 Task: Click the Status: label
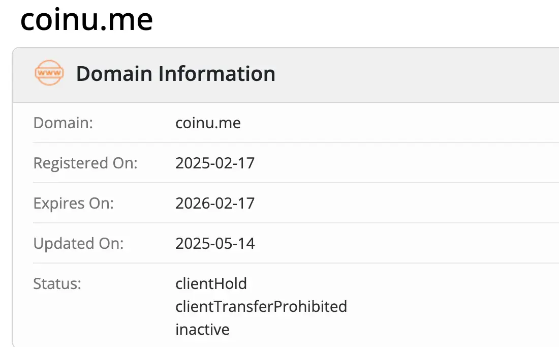(57, 283)
